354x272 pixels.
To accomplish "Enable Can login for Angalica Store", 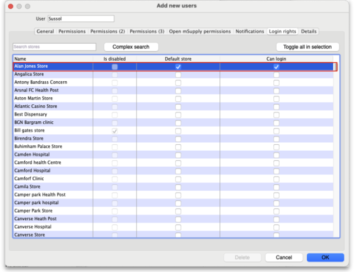I will pos(276,75).
